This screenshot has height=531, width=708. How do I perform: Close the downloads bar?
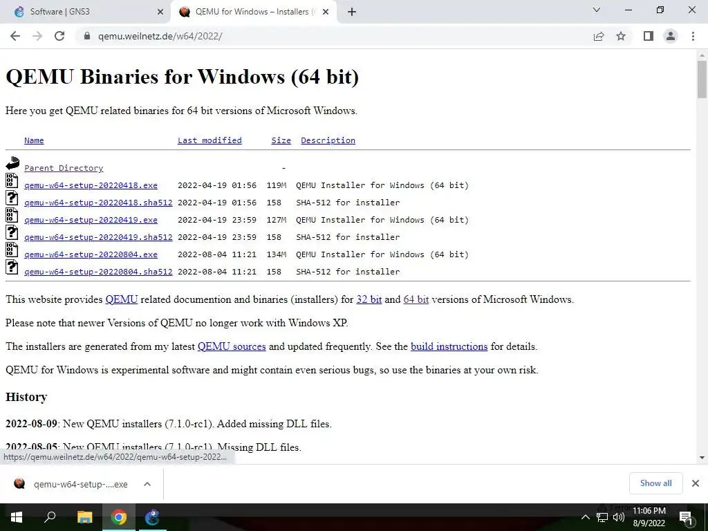point(696,483)
